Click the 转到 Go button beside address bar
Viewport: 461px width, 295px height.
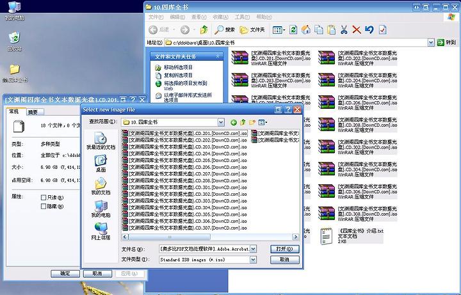pyautogui.click(x=447, y=43)
